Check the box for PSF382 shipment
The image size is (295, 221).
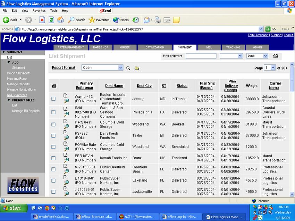point(53,135)
